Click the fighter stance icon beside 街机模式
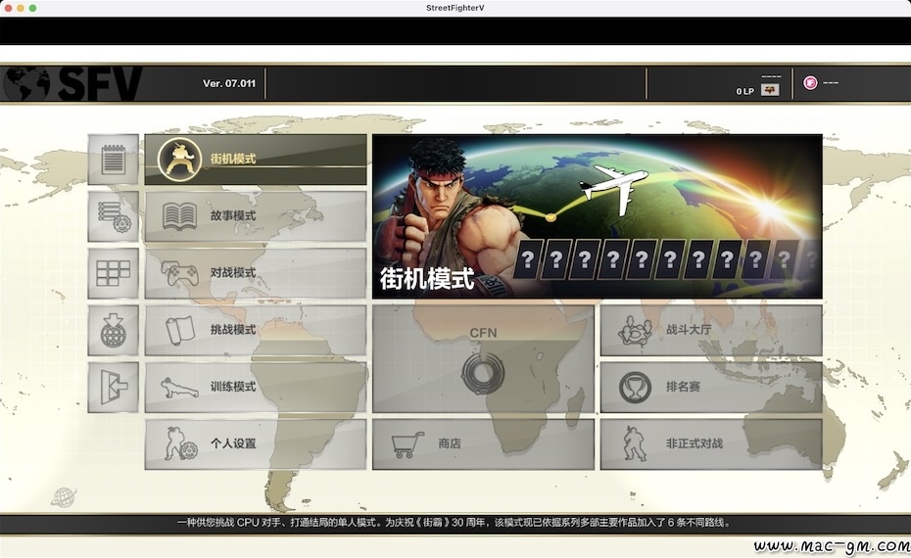 tap(179, 160)
